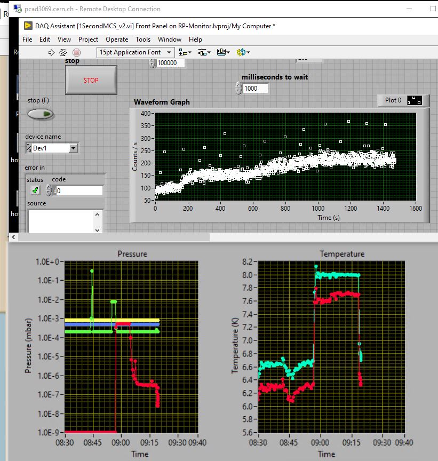The width and height of the screenshot is (438, 461).
Task: Open the Align Objects tool
Action: (185, 52)
